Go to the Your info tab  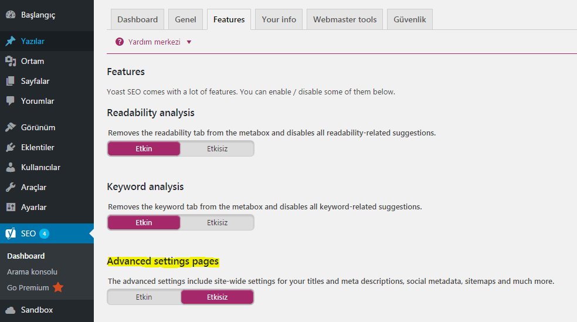tap(279, 19)
